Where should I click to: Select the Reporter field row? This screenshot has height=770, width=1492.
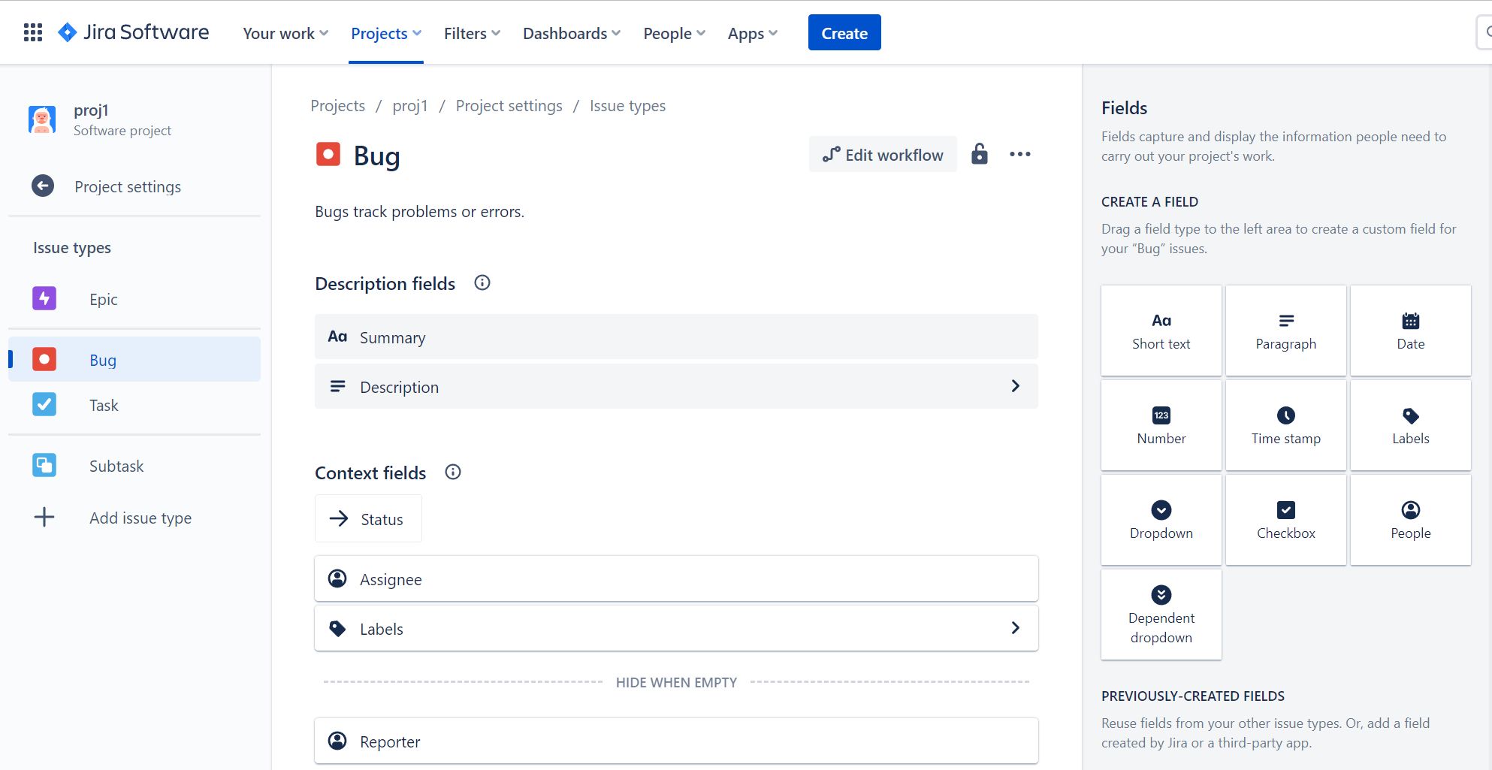pos(676,741)
